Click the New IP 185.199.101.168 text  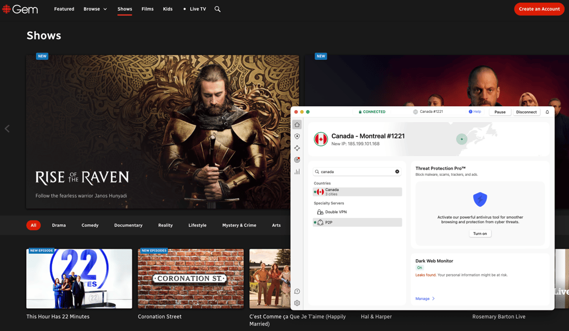355,144
